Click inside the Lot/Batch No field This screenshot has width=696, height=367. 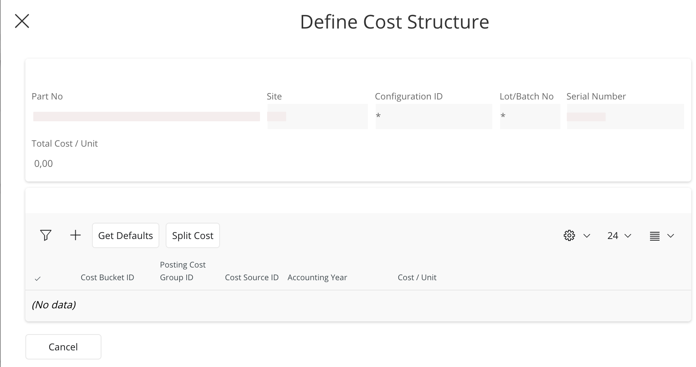click(x=530, y=117)
